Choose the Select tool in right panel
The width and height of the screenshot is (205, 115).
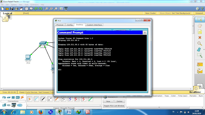click(x=200, y=19)
